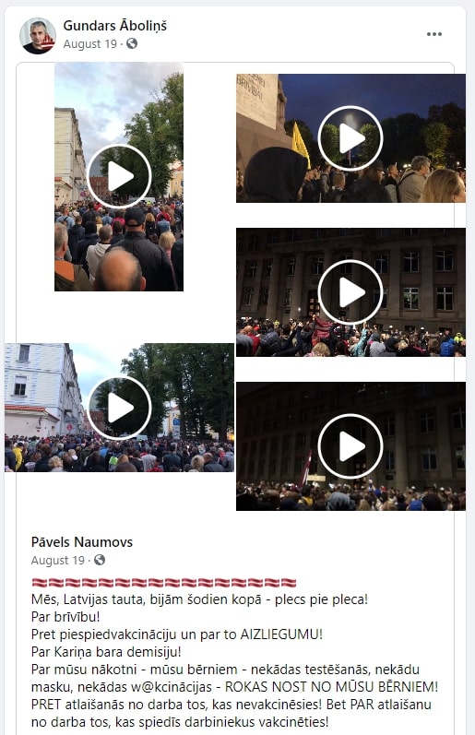This screenshot has height=735, width=475.
Task: Click the line 'Pret piespiedvakcināciju un par to AIZLIEGUMU!'
Action: tap(177, 634)
